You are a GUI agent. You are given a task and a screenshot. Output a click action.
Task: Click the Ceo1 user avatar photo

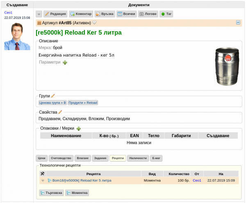click(x=17, y=36)
